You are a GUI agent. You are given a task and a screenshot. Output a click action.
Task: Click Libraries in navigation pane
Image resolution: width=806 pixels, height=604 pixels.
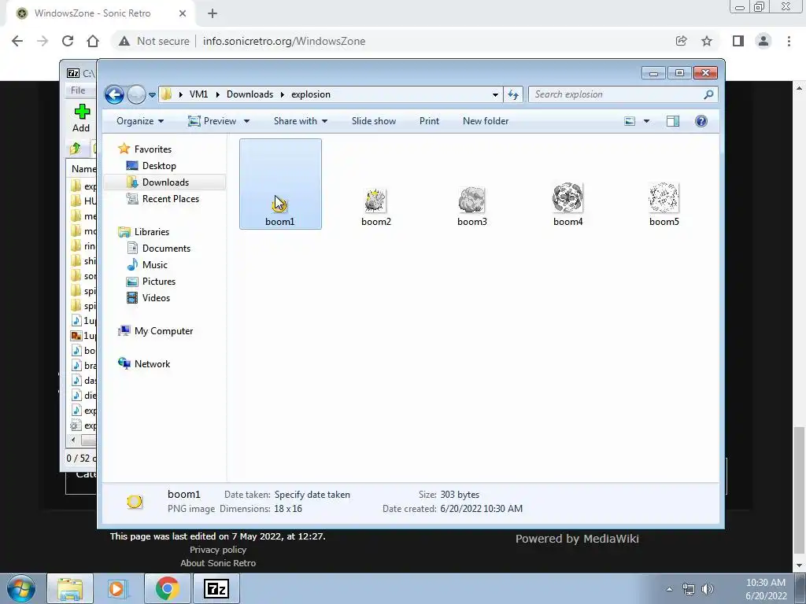(x=152, y=232)
